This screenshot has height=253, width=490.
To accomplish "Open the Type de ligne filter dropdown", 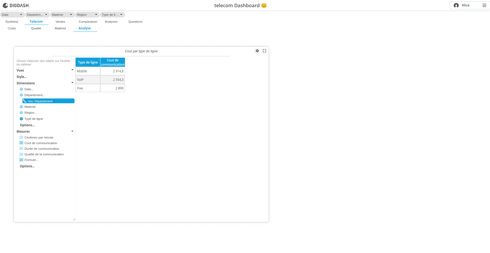I will click(112, 15).
